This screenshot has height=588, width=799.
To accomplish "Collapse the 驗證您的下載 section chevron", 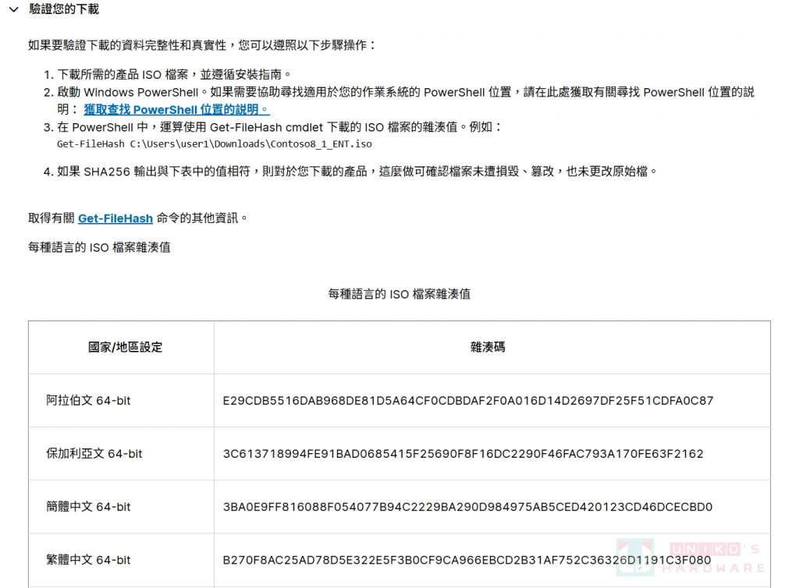I will [13, 9].
